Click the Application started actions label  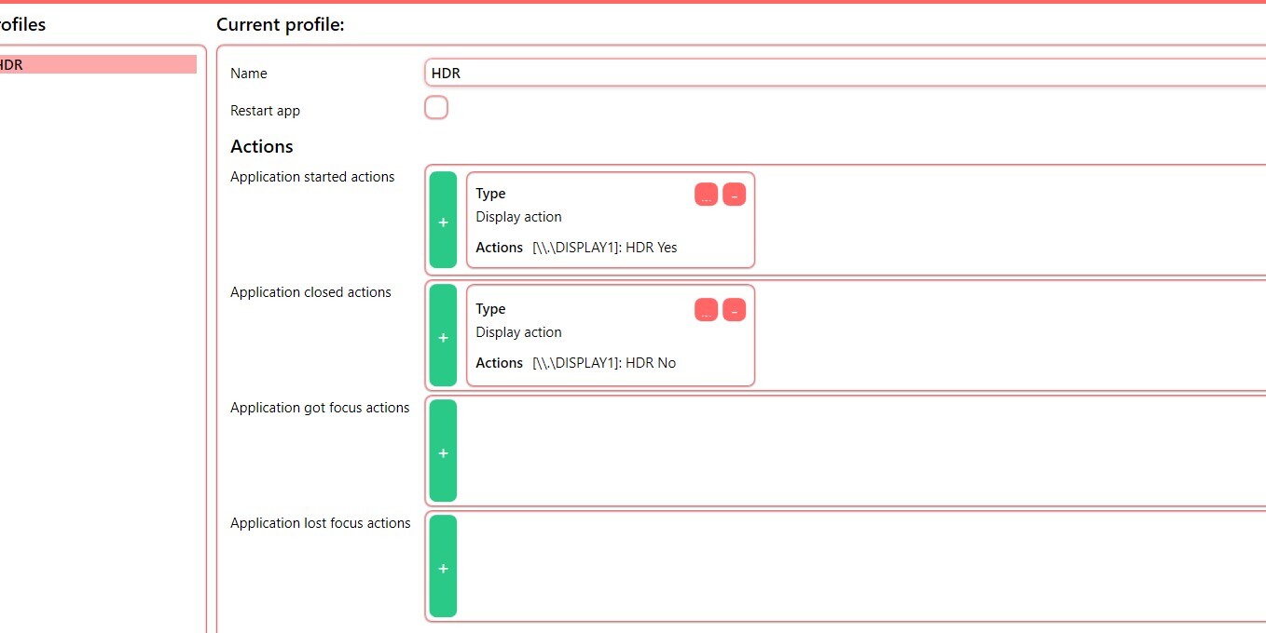coord(312,177)
